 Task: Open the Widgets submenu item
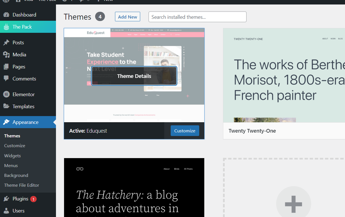coord(13,156)
